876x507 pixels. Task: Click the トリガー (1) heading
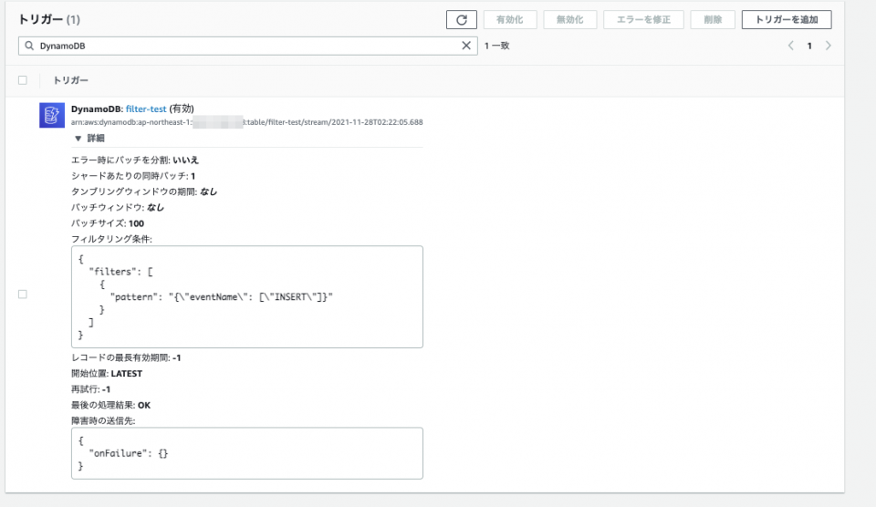(x=49, y=19)
